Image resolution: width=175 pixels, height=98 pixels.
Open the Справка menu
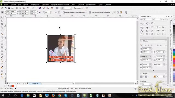coord(108,5)
